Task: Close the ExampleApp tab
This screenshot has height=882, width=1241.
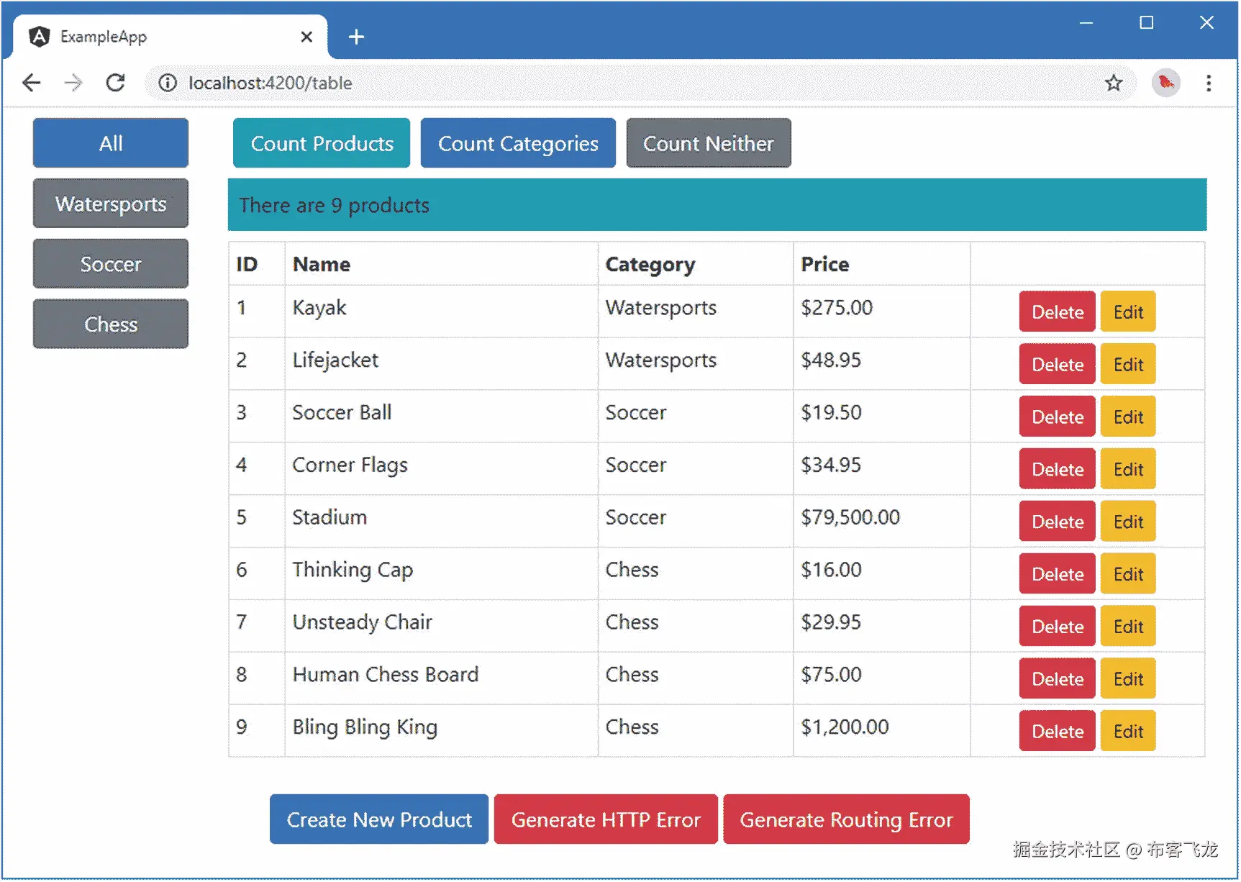Action: click(x=306, y=37)
